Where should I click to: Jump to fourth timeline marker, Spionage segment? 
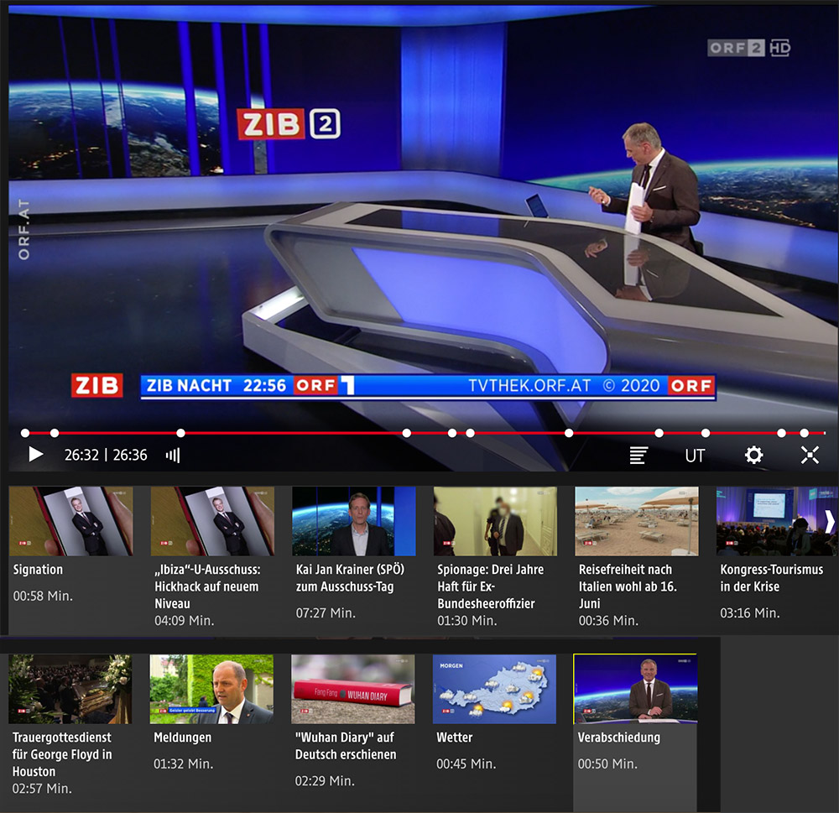pyautogui.click(x=407, y=433)
